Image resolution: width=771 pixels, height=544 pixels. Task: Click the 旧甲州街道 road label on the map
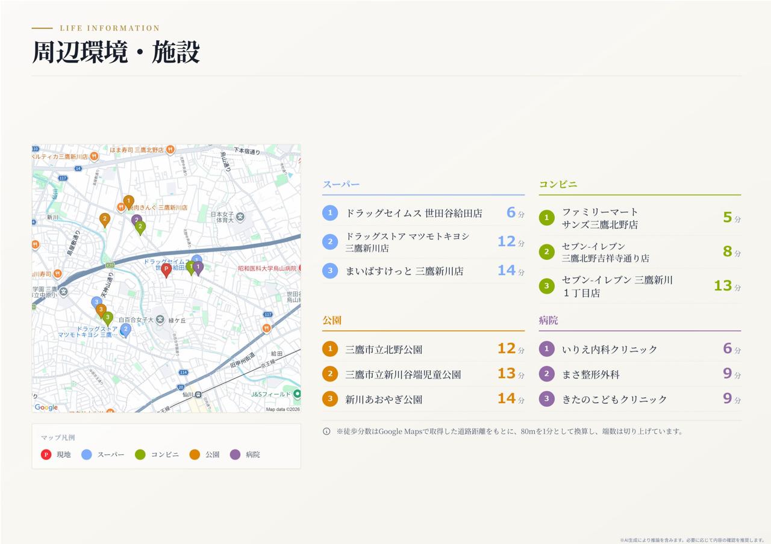click(x=243, y=360)
